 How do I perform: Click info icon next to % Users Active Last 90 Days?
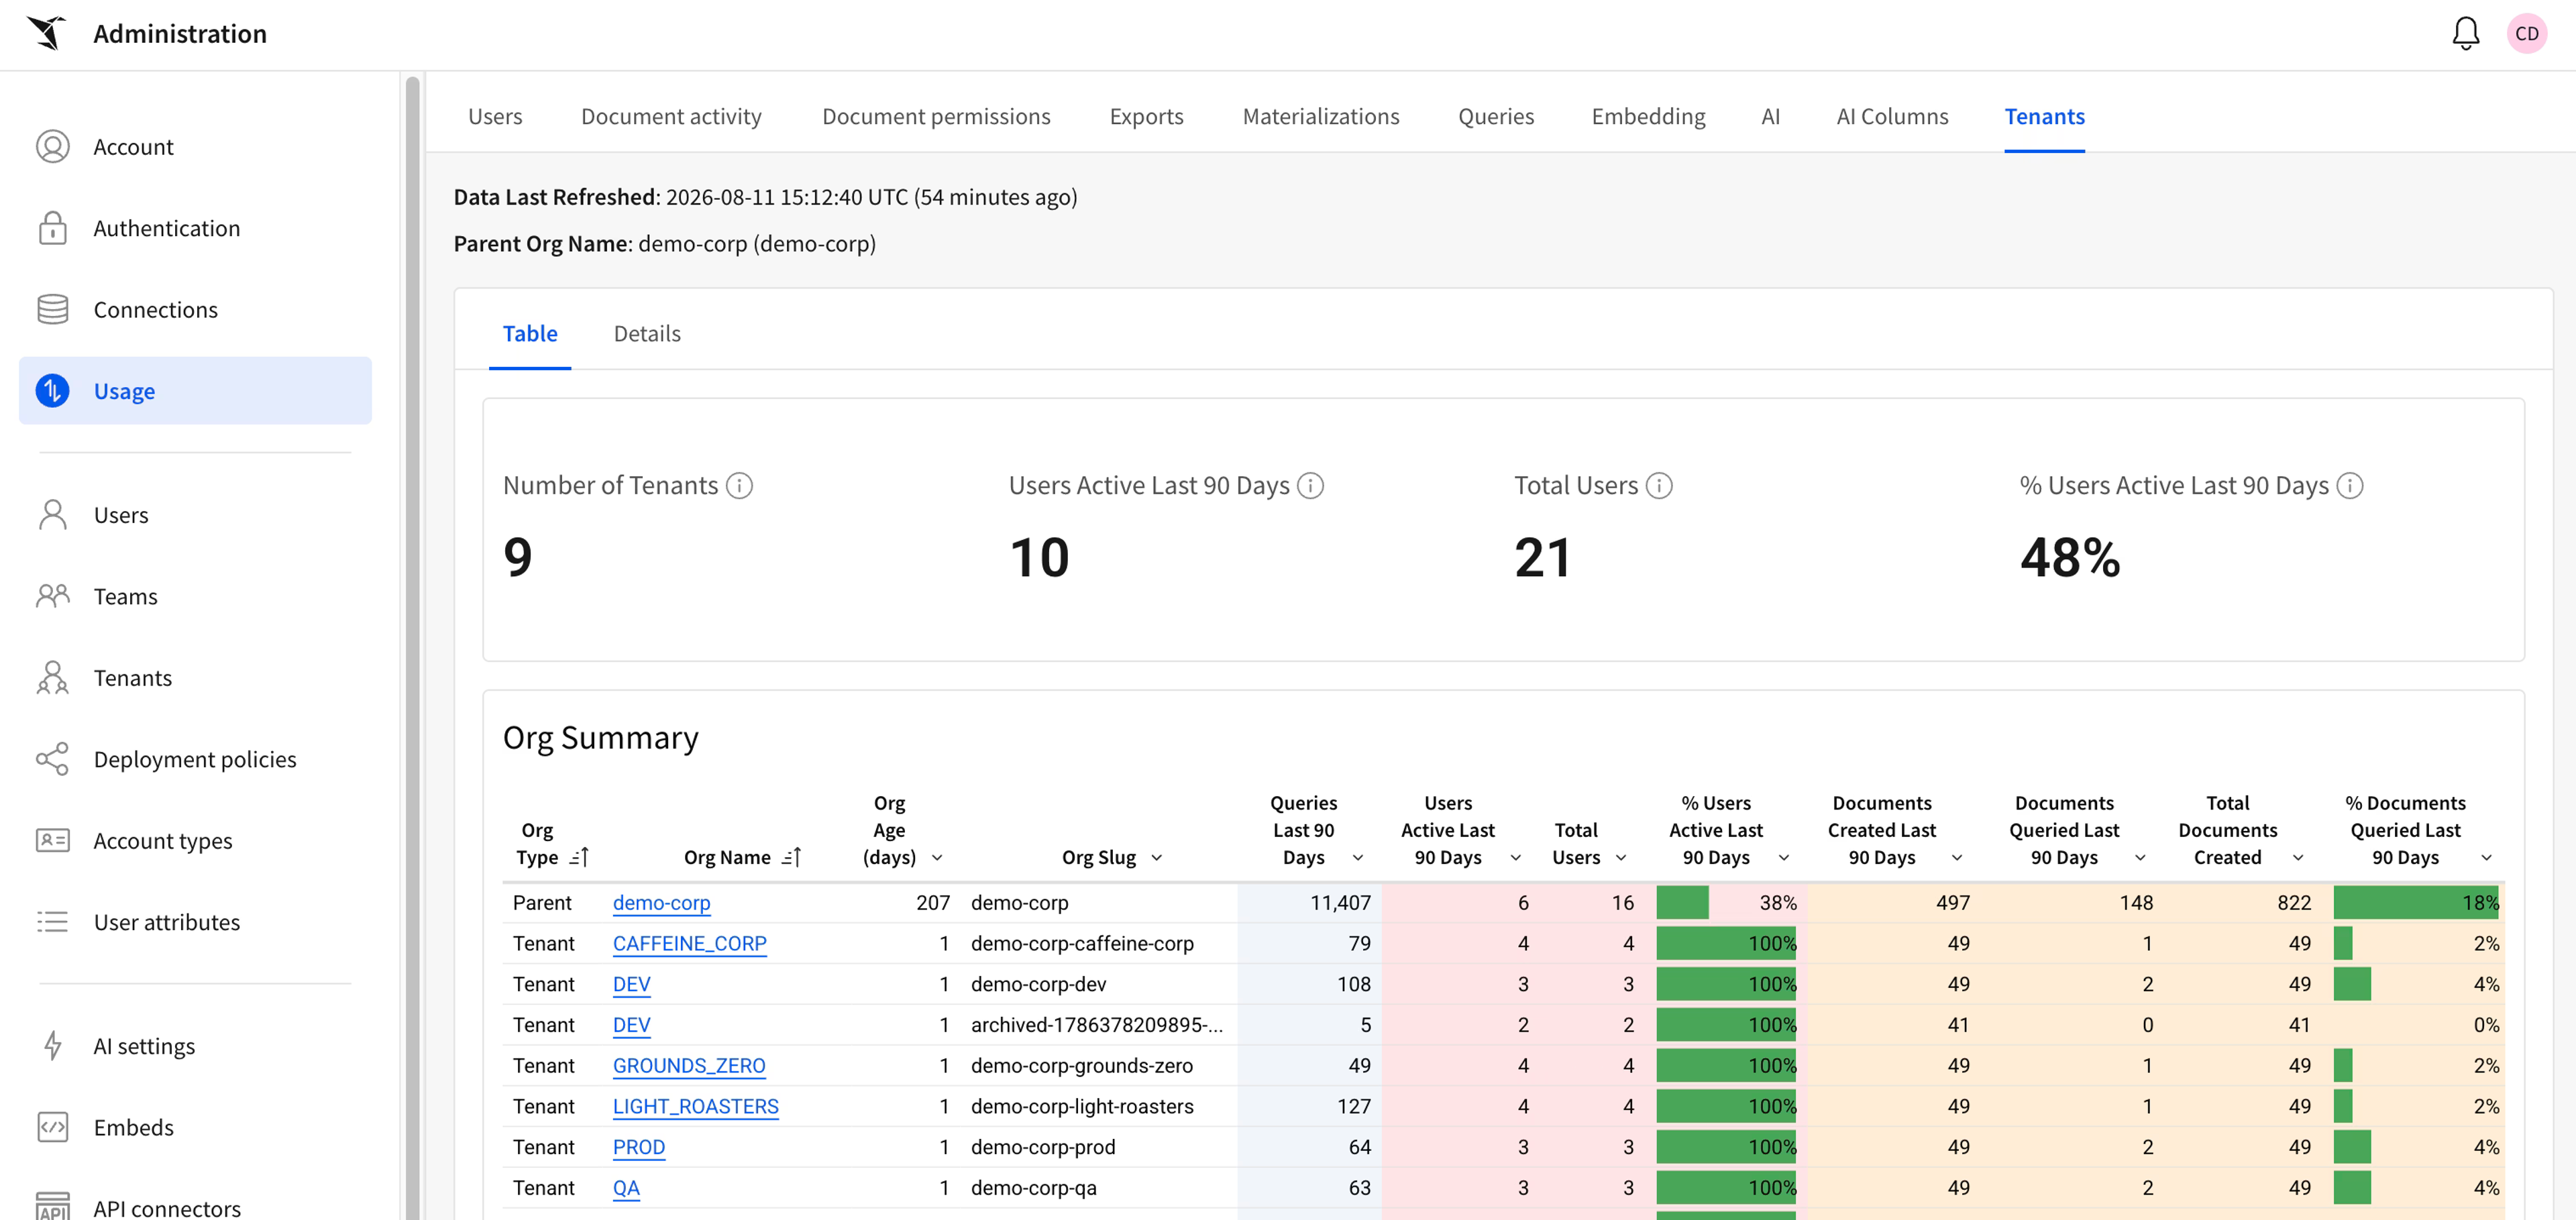click(x=2350, y=486)
